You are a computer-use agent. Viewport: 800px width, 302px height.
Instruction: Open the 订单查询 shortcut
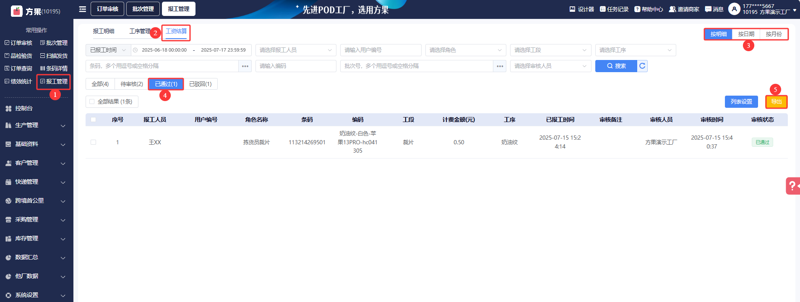[18, 68]
